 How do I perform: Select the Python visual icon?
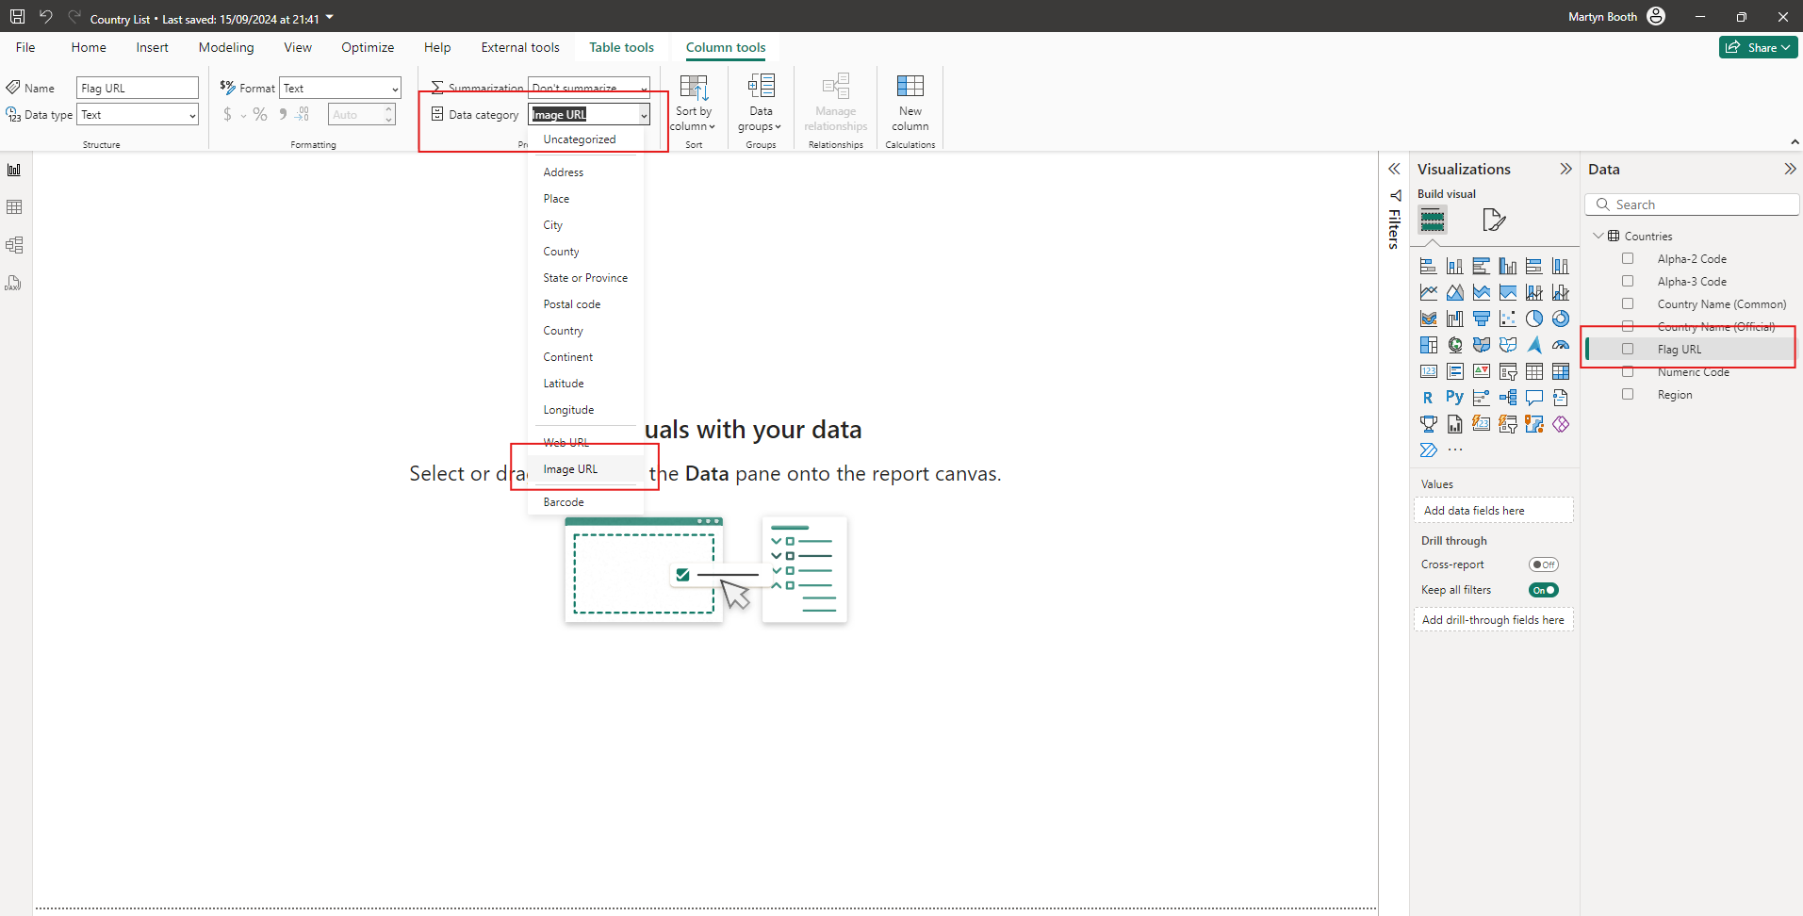click(1455, 398)
